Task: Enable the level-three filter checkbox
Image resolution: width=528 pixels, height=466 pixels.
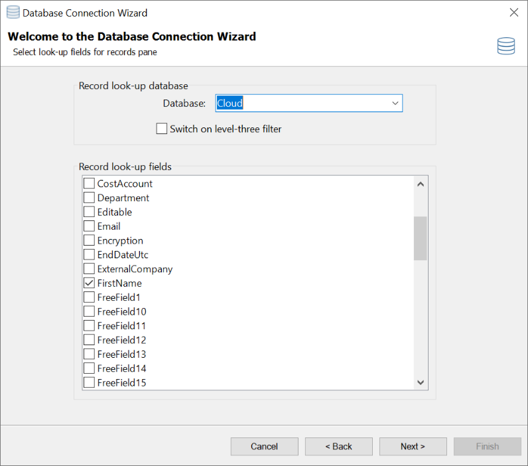Action: pos(162,129)
